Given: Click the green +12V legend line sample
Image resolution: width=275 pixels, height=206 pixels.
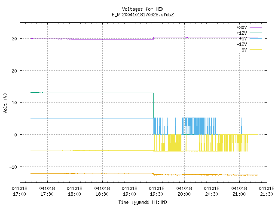Looking at the screenshot, I should coord(256,33).
